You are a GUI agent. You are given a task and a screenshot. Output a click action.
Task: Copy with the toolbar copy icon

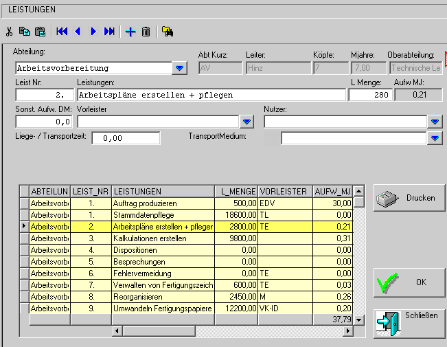25,32
